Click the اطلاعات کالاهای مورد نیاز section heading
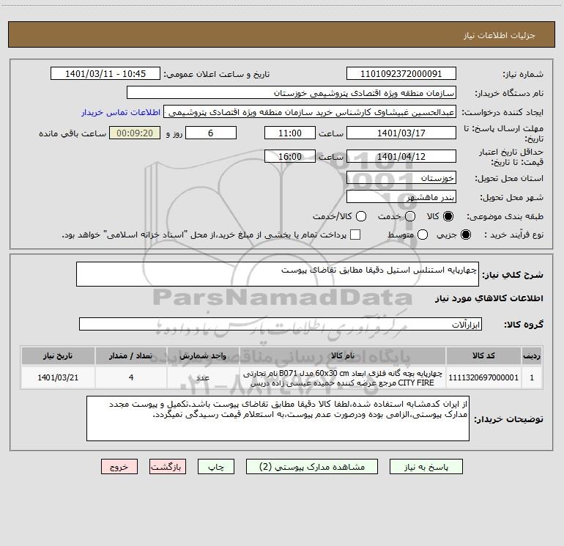564x546 pixels. click(x=489, y=298)
